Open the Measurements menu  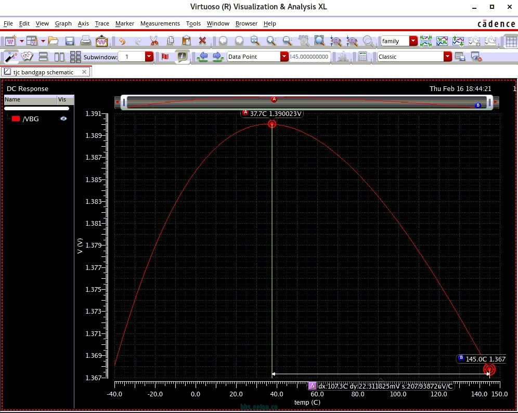point(160,23)
